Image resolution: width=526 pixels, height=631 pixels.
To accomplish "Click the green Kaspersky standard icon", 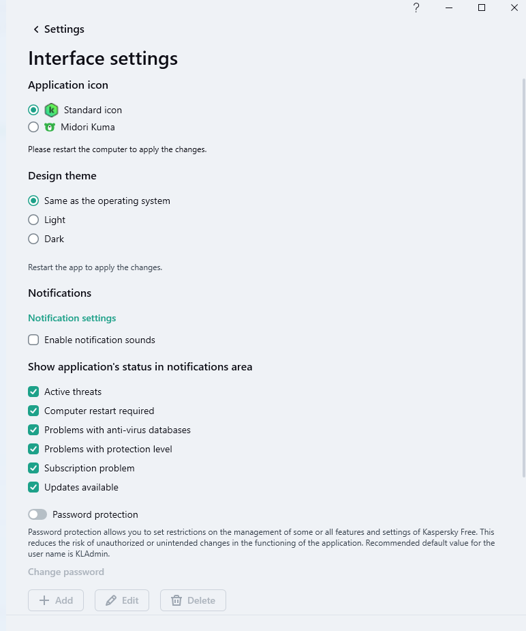I will click(51, 110).
